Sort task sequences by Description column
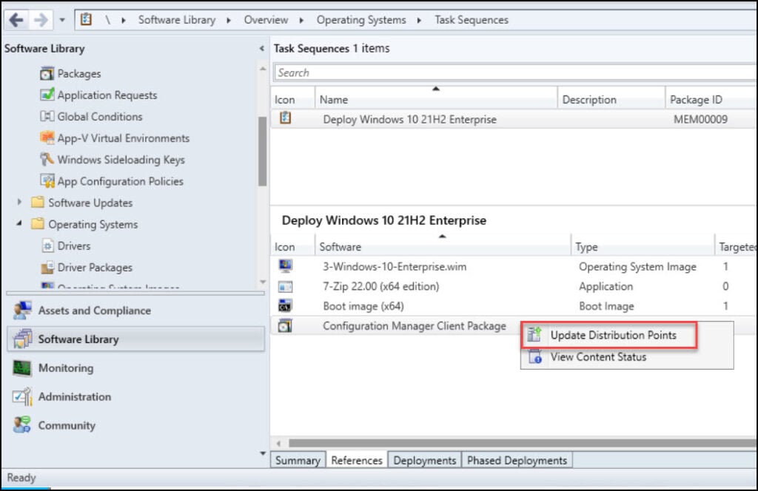Screen dimensions: 758x491 click(611, 99)
